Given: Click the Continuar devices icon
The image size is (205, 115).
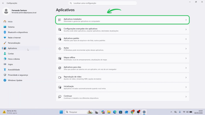Looking at the screenshot, I should pos(60,97).
